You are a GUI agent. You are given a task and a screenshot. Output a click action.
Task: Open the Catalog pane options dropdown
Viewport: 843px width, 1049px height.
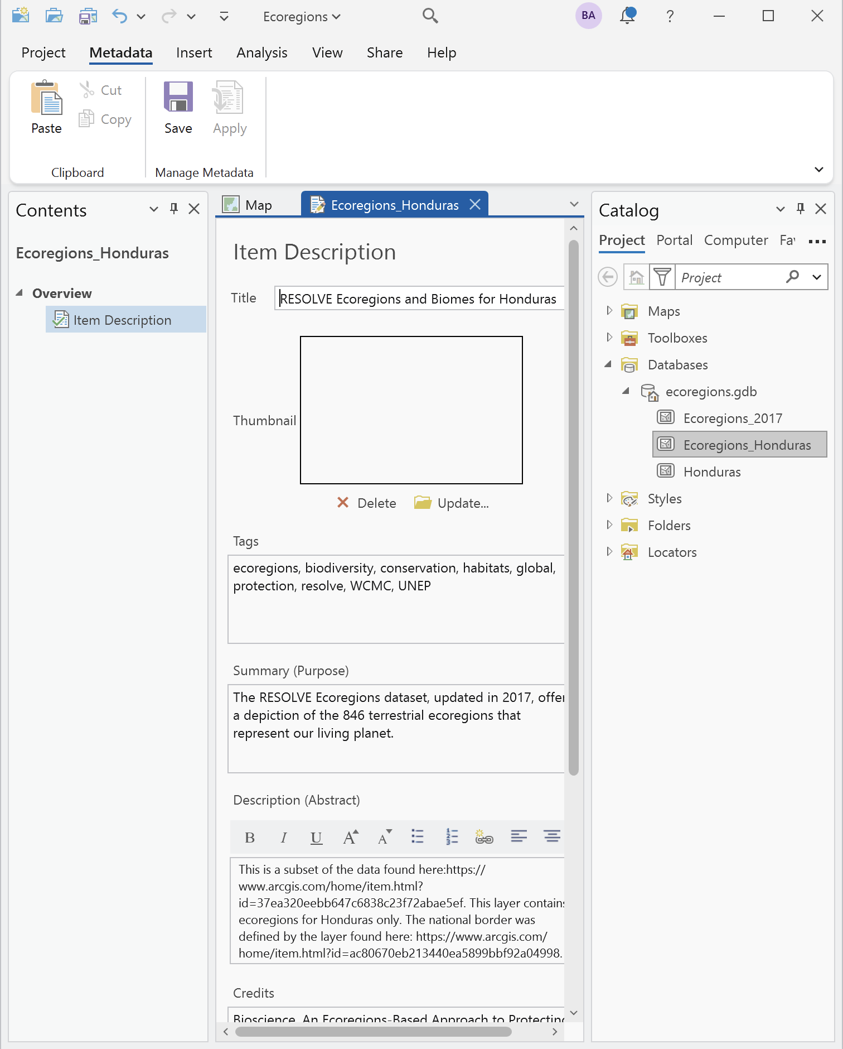[781, 209]
